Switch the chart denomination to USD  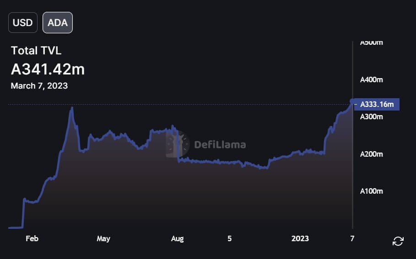pyautogui.click(x=22, y=23)
